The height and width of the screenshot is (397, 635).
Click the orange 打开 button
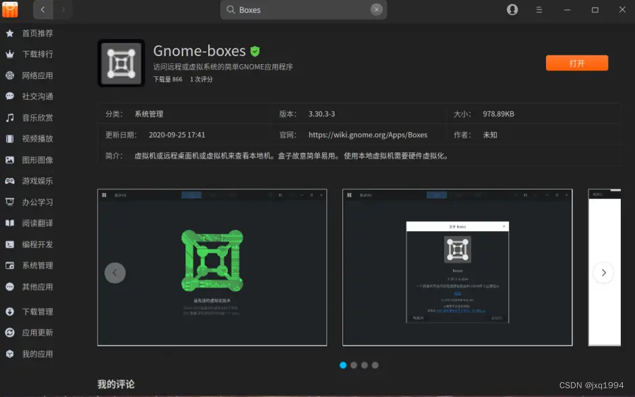[x=576, y=63]
